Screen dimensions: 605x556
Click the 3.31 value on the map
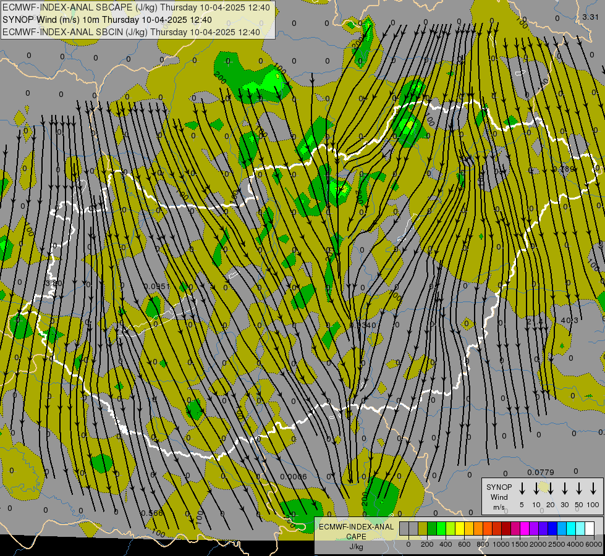tap(590, 17)
